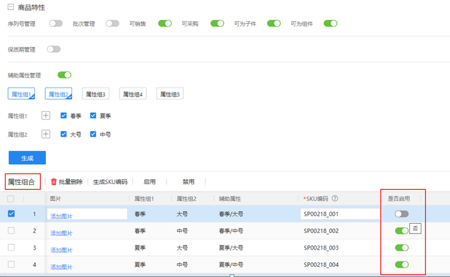Enable the 保质期管理 switch

pos(54,49)
